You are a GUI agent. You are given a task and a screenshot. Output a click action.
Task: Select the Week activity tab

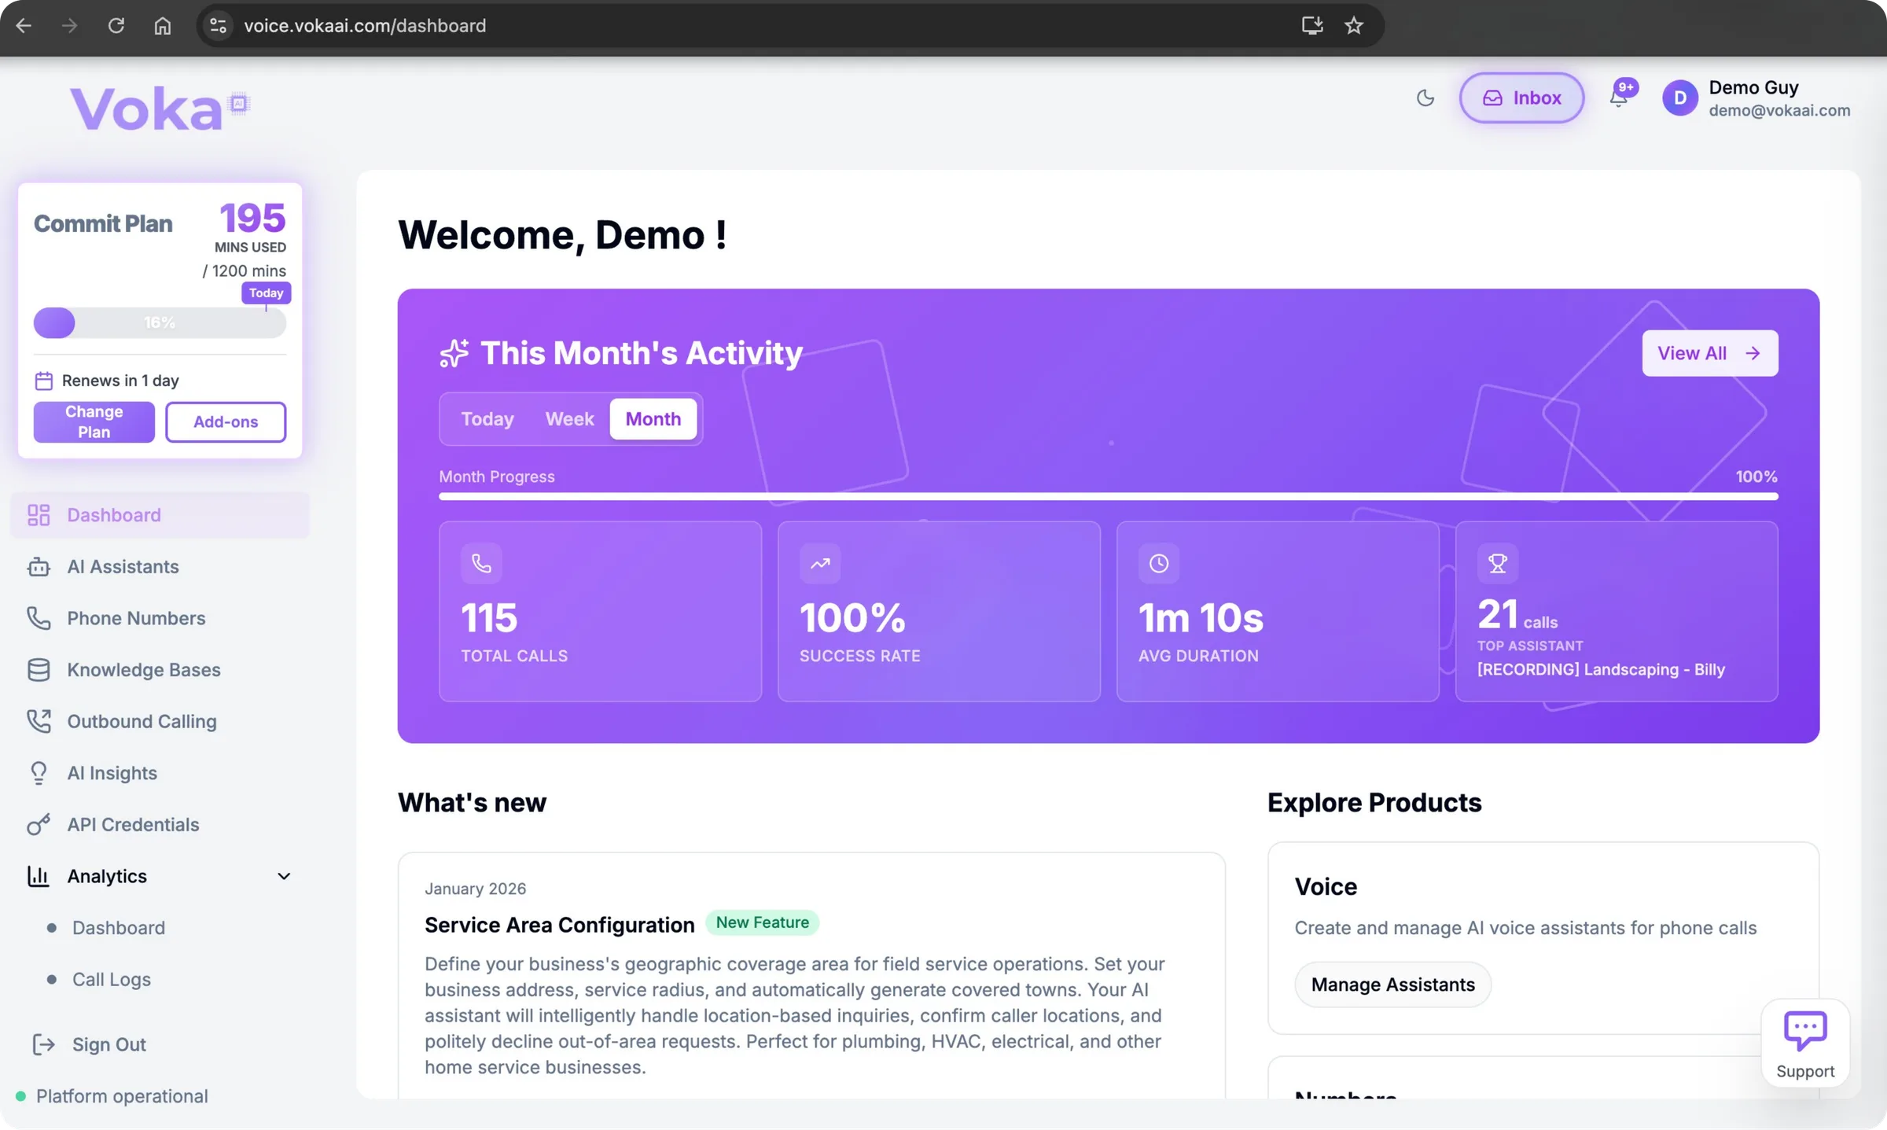point(568,418)
